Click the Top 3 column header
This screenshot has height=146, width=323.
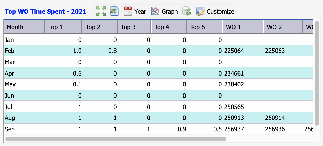tap(134, 27)
